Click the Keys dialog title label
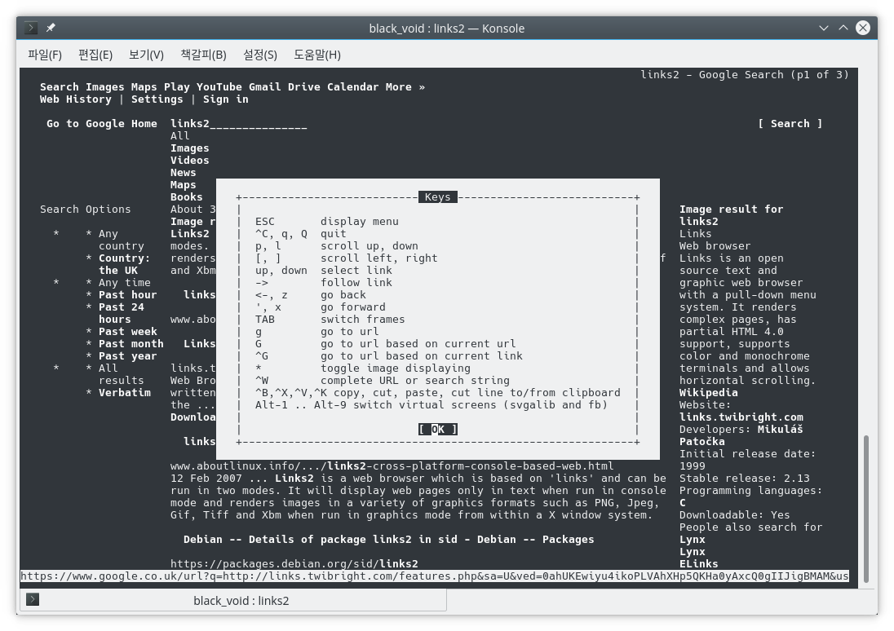894x631 pixels. 438,196
